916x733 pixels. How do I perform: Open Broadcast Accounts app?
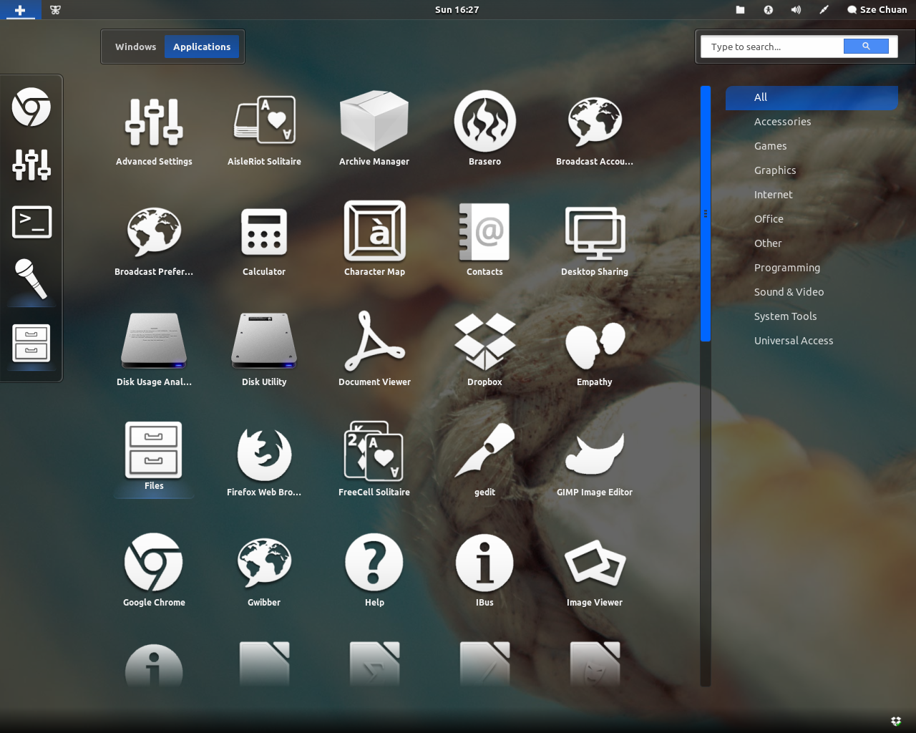click(595, 130)
